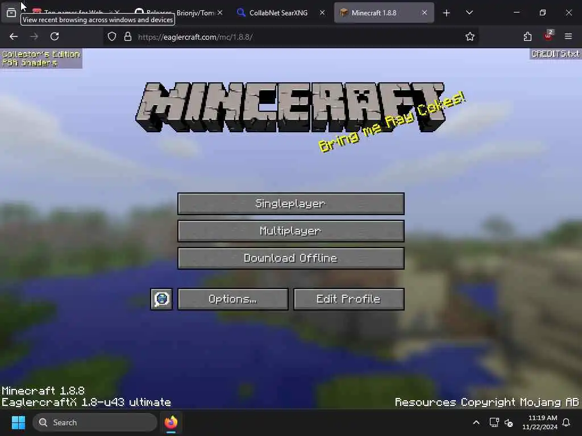
Task: Close the CollabNet SearXNG tab
Action: 322,12
